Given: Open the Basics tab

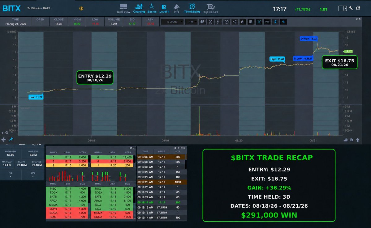Looking at the screenshot, I should pyautogui.click(x=152, y=9).
